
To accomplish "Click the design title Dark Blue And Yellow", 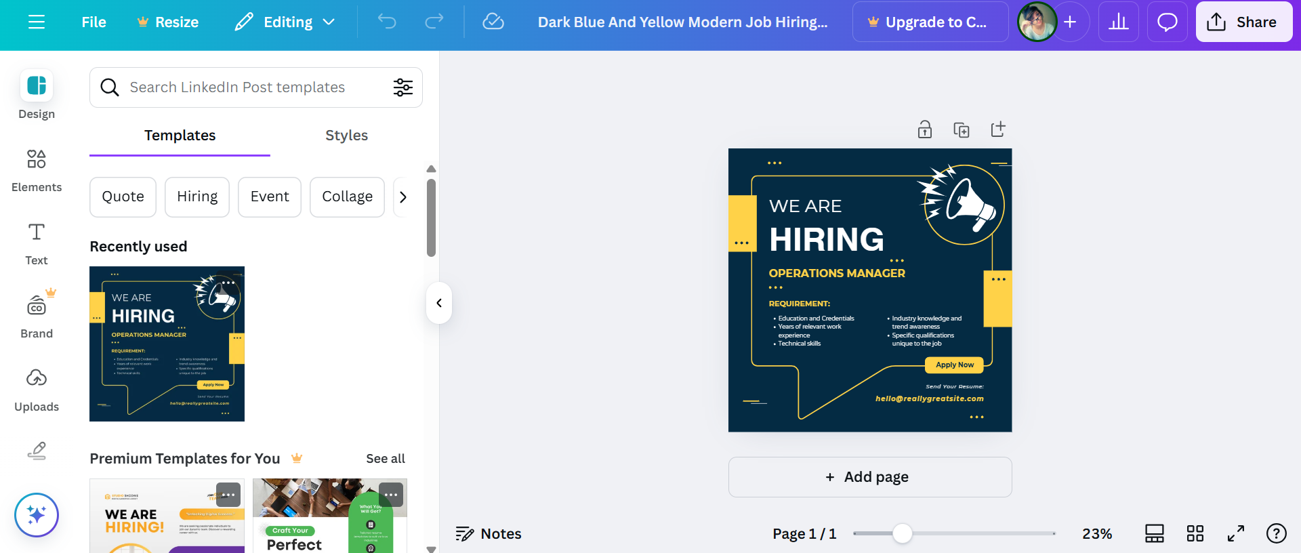I will coord(682,22).
